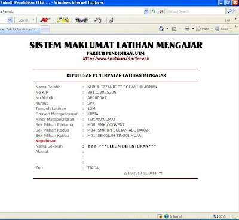This screenshot has width=239, height=220.
Task: Expand the top toolbar overflow chevron
Action: [237, 19]
